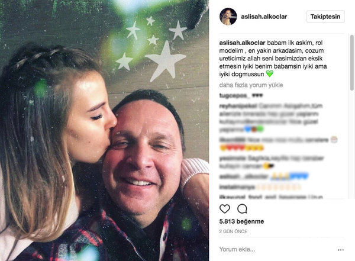355x261 pixels.
Task: Like the post with the heart icon
Action: point(225,209)
